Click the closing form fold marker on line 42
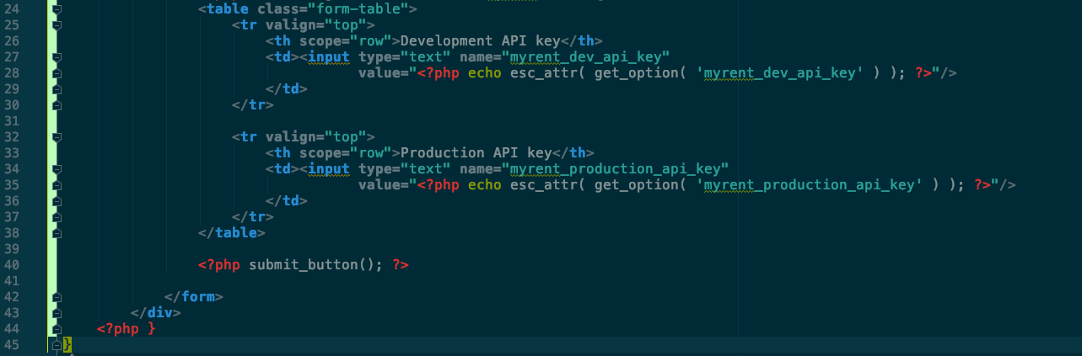 click(57, 297)
